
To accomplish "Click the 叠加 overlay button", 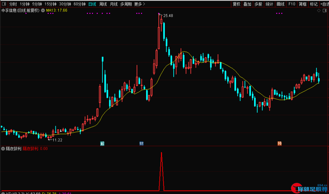I will pos(247,4).
